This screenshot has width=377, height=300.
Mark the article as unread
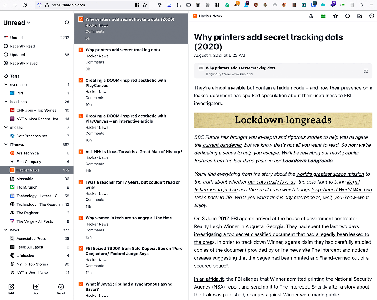click(348, 16)
